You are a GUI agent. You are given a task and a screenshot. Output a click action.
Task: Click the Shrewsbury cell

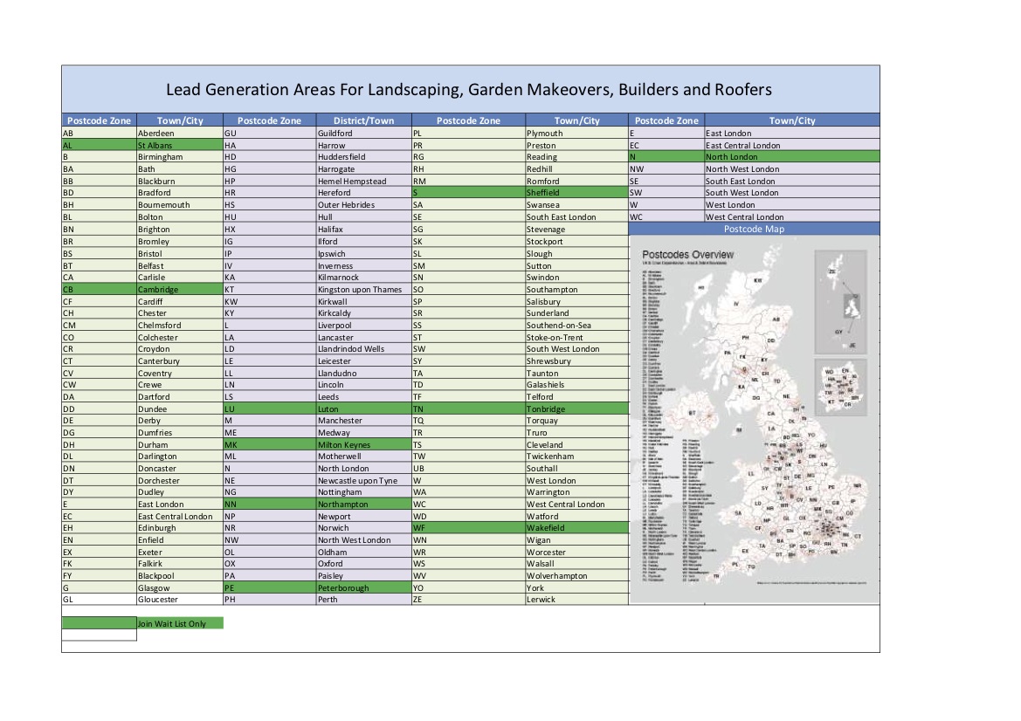point(577,361)
